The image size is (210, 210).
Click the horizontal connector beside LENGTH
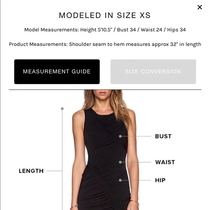click(54, 171)
